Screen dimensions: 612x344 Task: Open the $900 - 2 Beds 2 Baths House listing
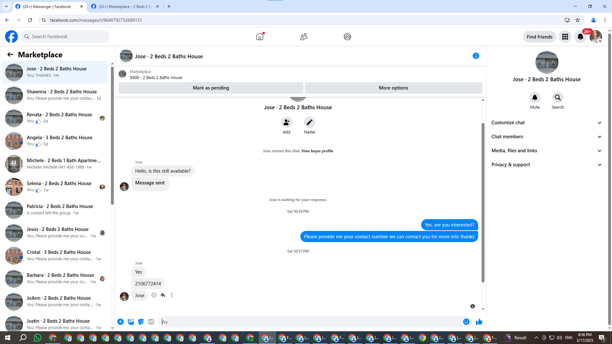156,78
